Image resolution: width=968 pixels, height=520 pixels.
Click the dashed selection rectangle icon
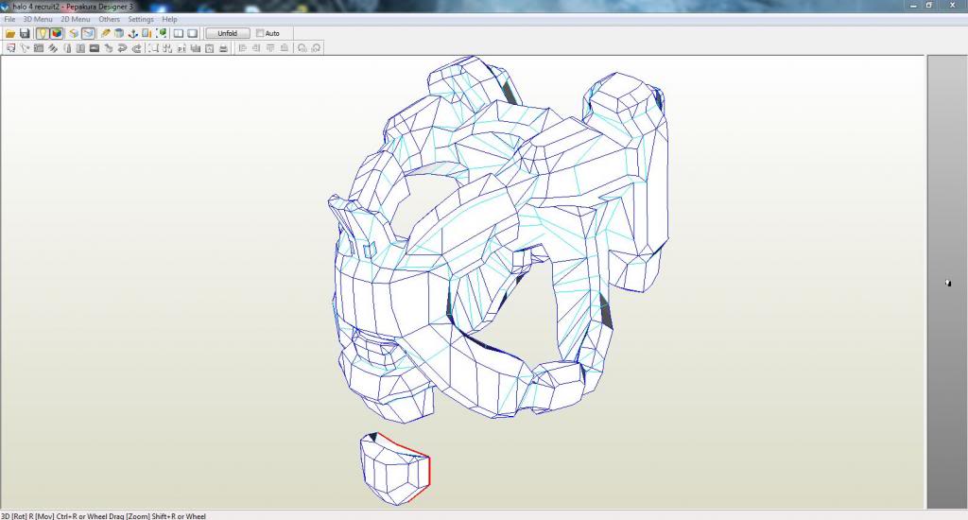click(x=153, y=48)
